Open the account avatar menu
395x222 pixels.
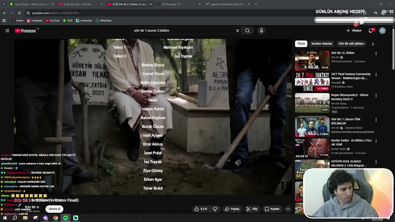tap(382, 31)
